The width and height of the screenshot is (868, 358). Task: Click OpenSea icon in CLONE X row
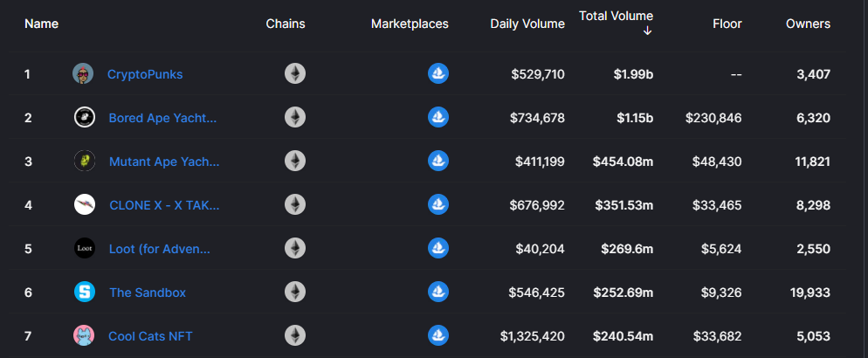(438, 204)
